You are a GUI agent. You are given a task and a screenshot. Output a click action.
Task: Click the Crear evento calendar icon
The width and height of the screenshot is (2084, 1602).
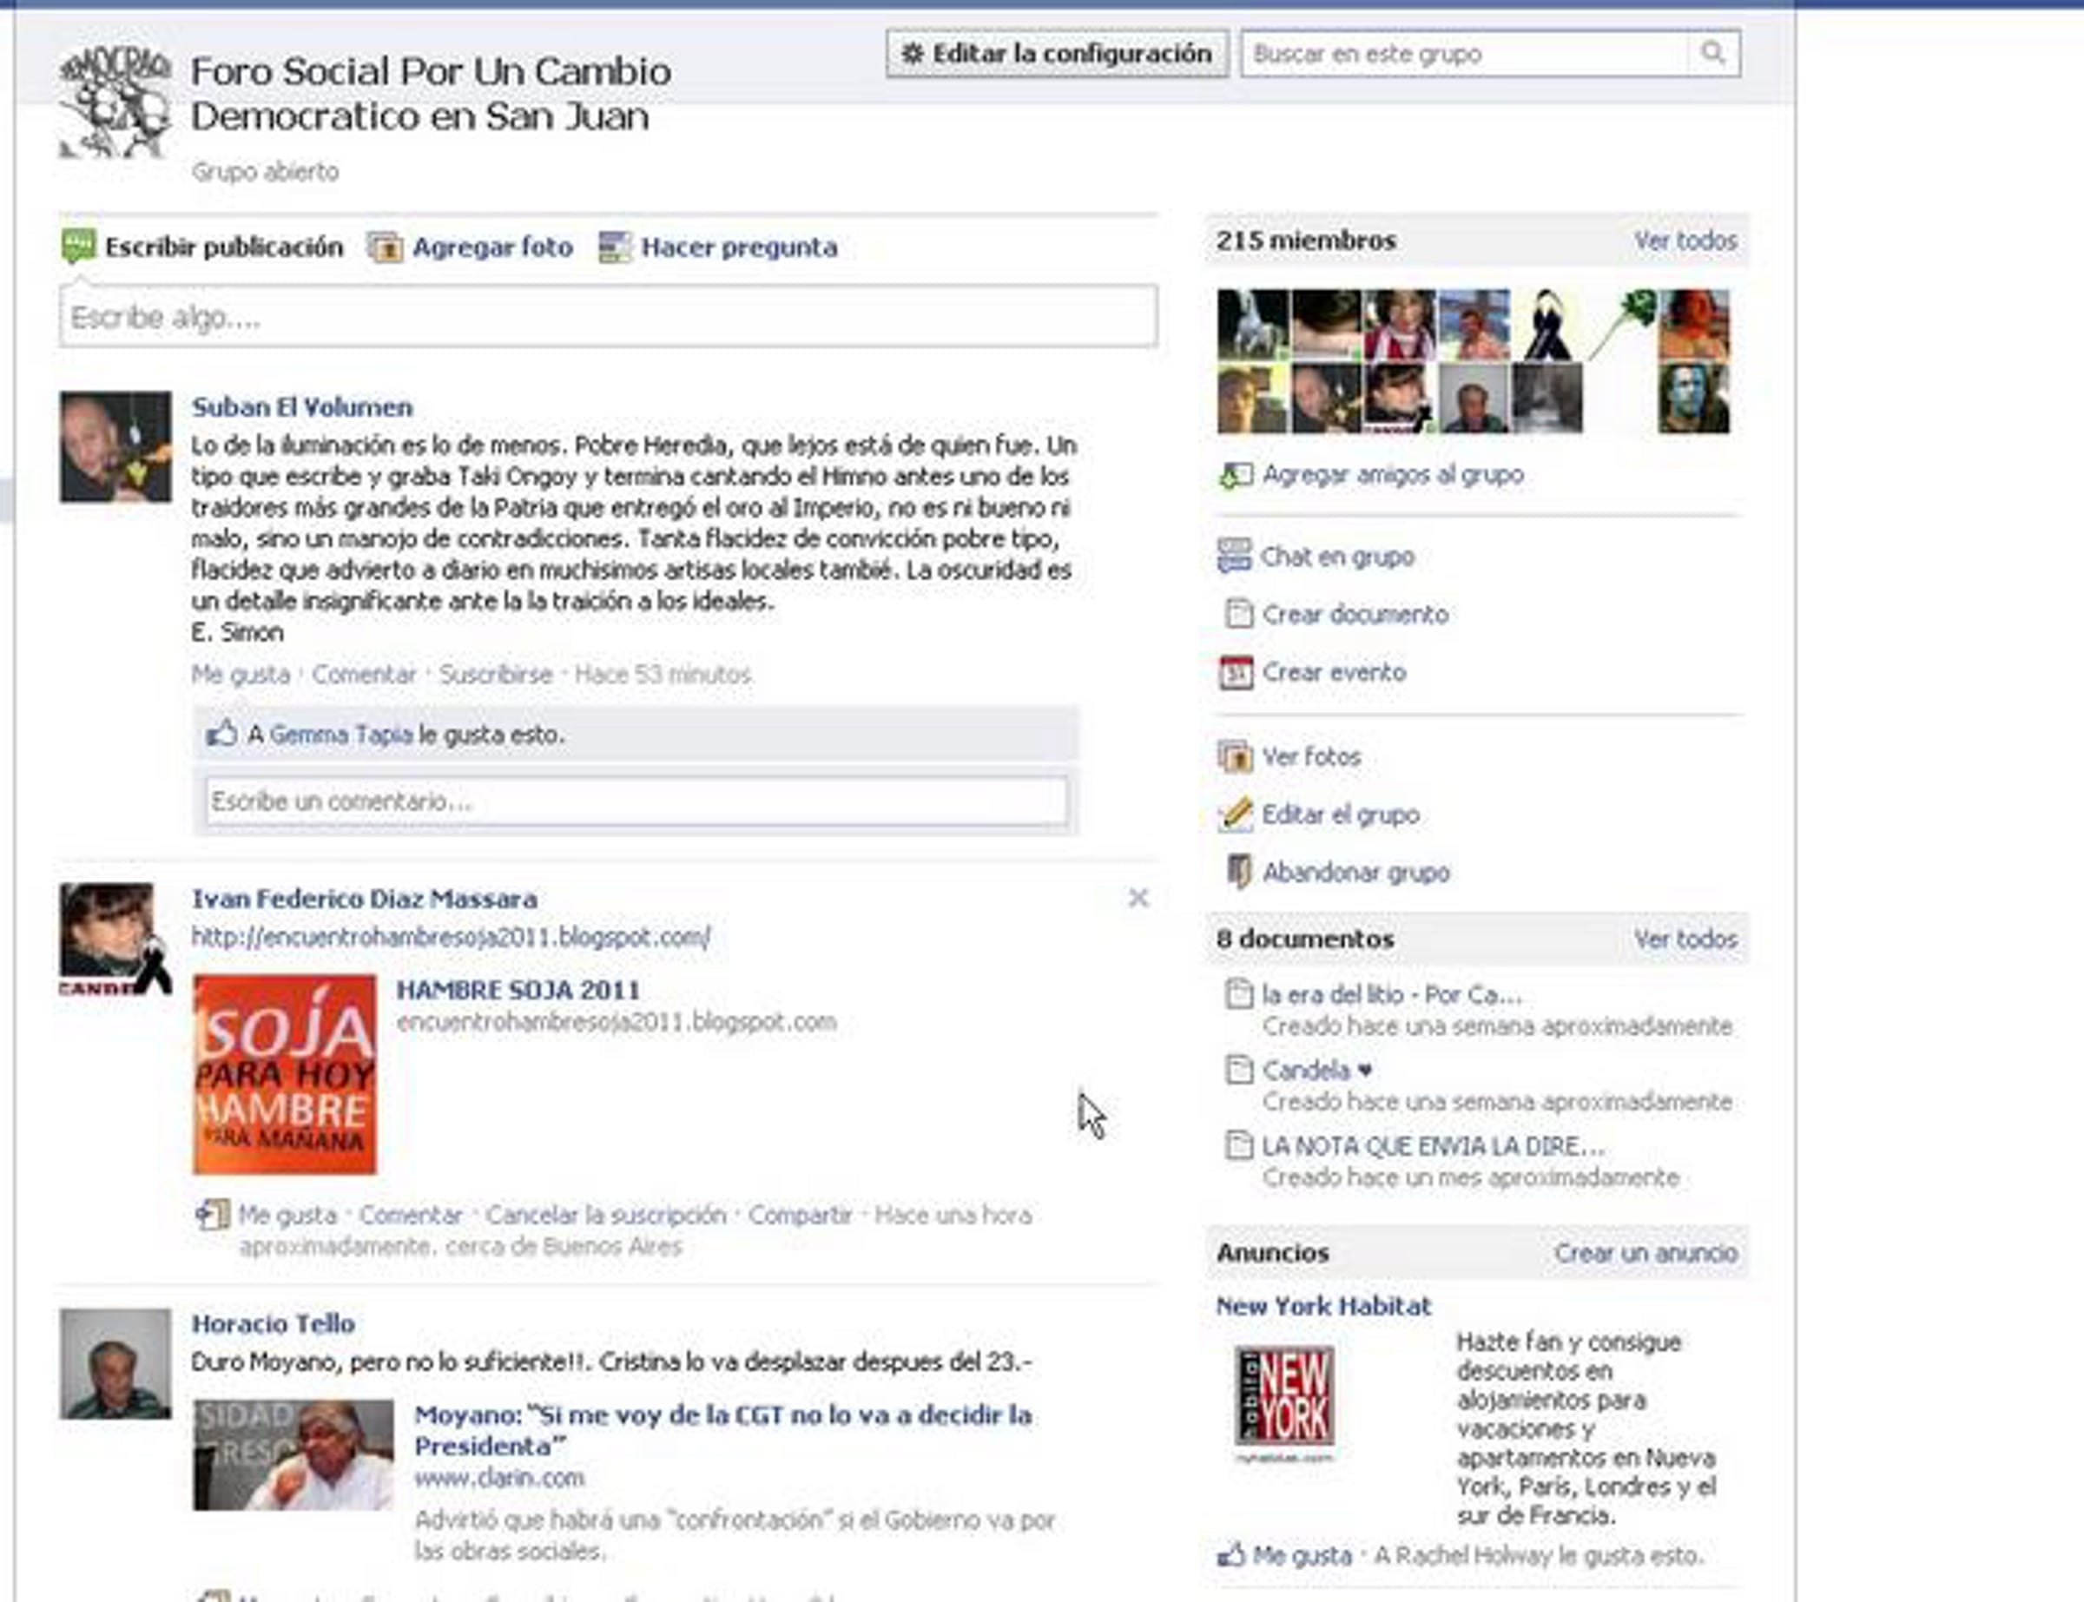click(1237, 672)
